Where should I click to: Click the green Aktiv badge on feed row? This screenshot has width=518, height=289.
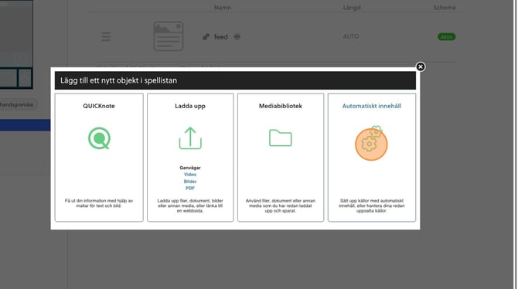tap(447, 36)
